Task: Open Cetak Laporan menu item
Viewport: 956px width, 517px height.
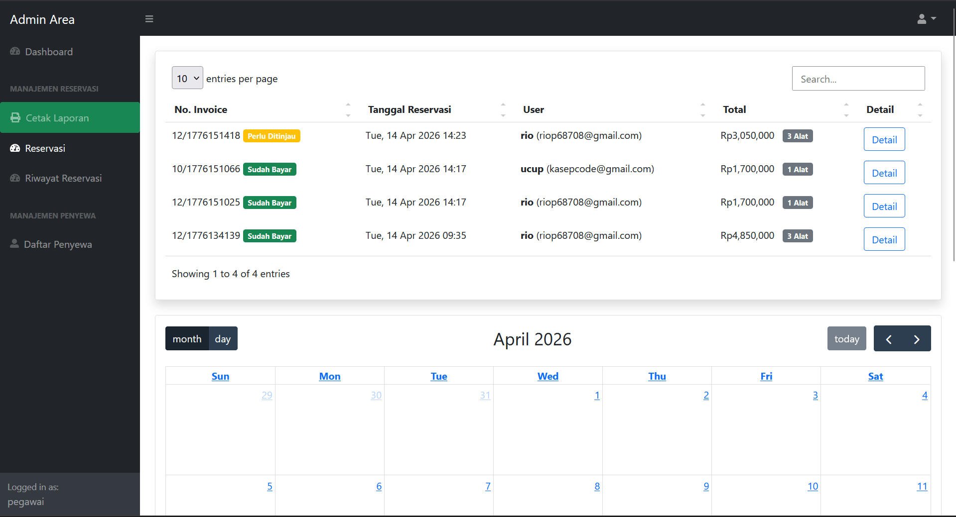Action: 70,117
